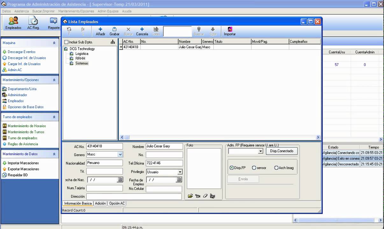This screenshot has height=229, width=384.
Task: Click the Disp.Conectado button
Action: 282,151
